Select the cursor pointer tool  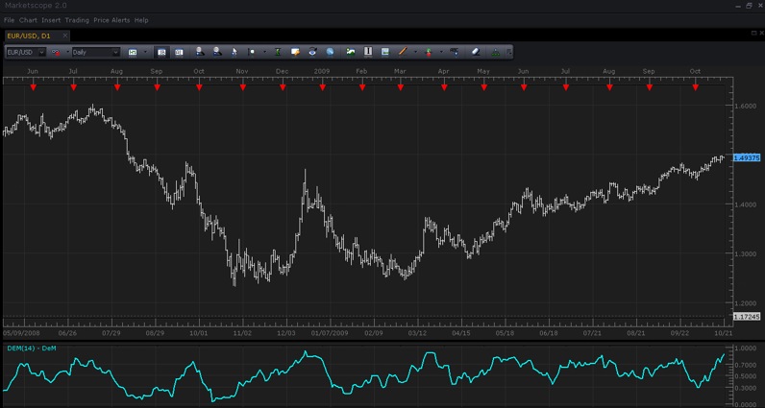[234, 52]
